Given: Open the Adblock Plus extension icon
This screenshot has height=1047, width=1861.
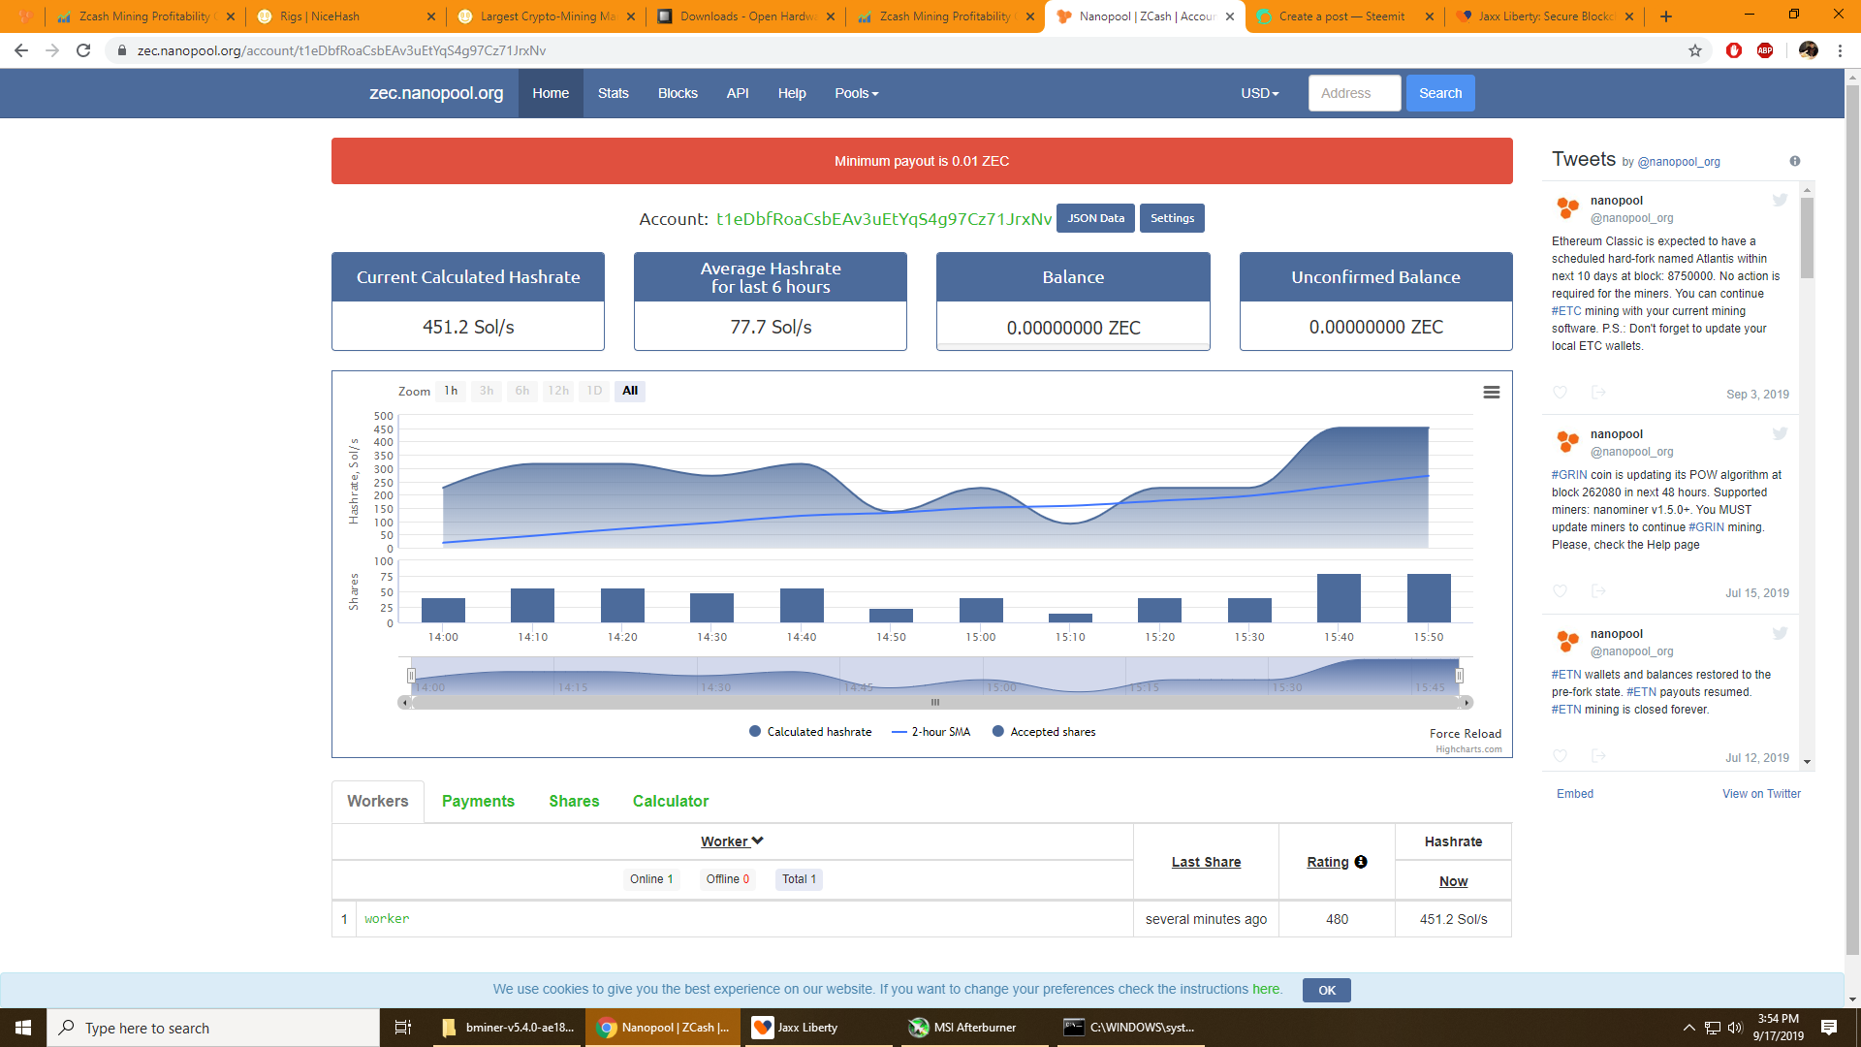Looking at the screenshot, I should tap(1765, 50).
